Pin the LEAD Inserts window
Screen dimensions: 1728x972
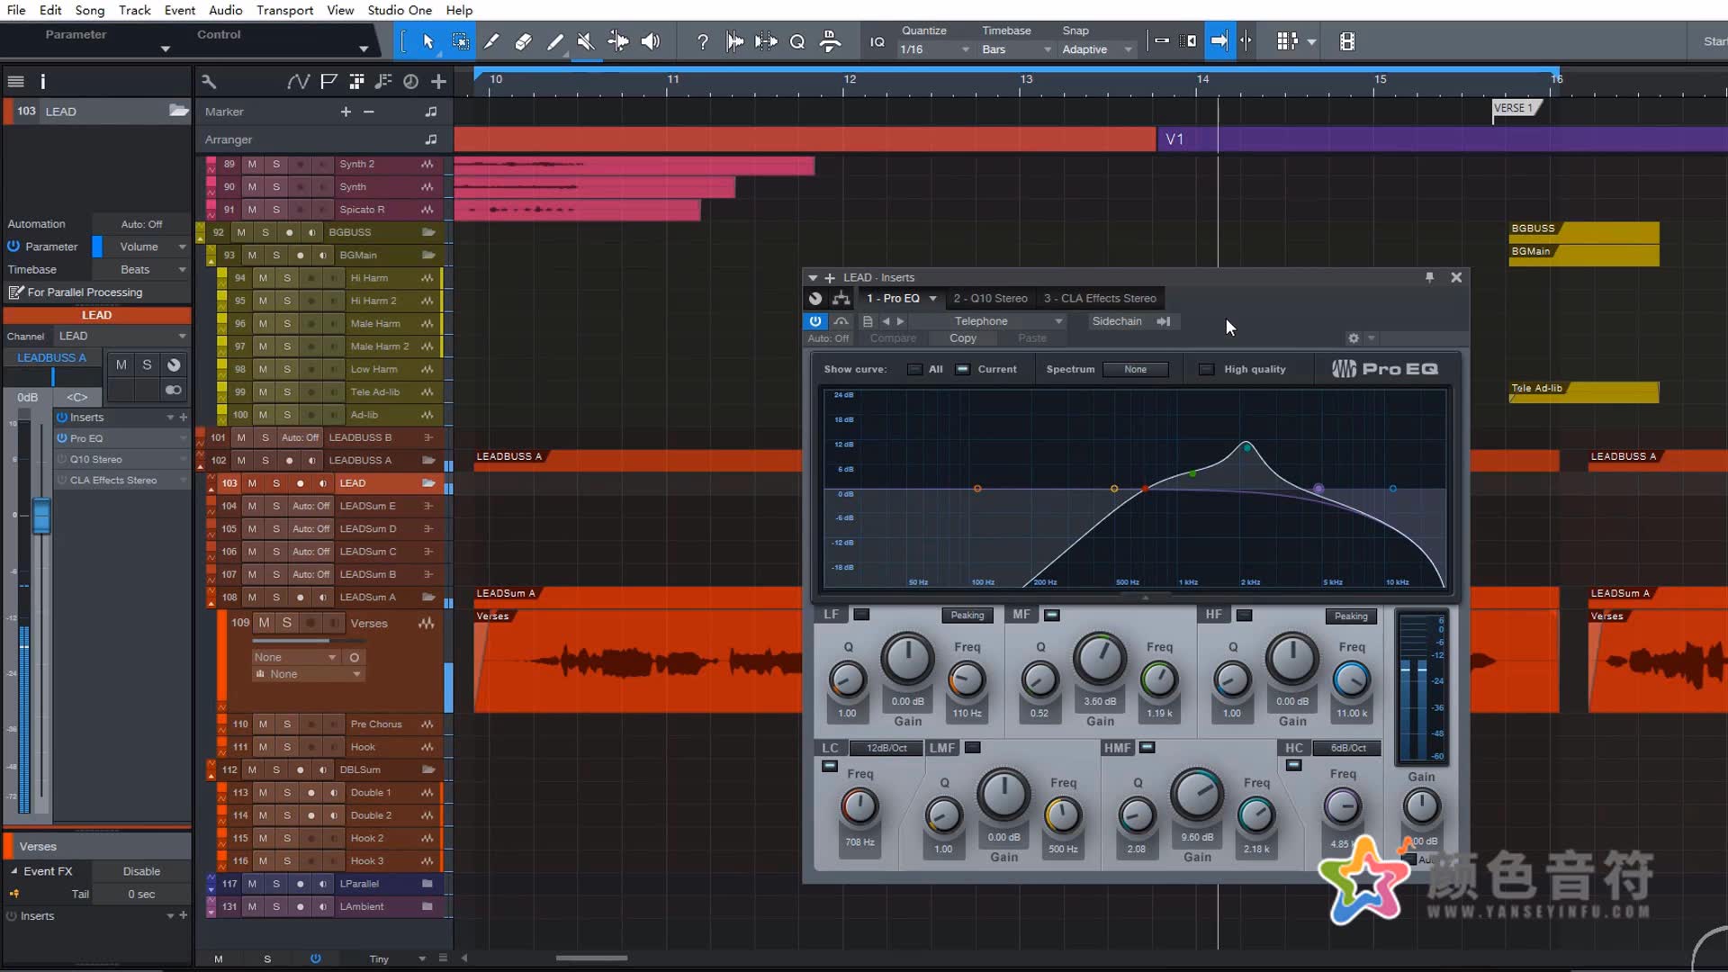1429,277
